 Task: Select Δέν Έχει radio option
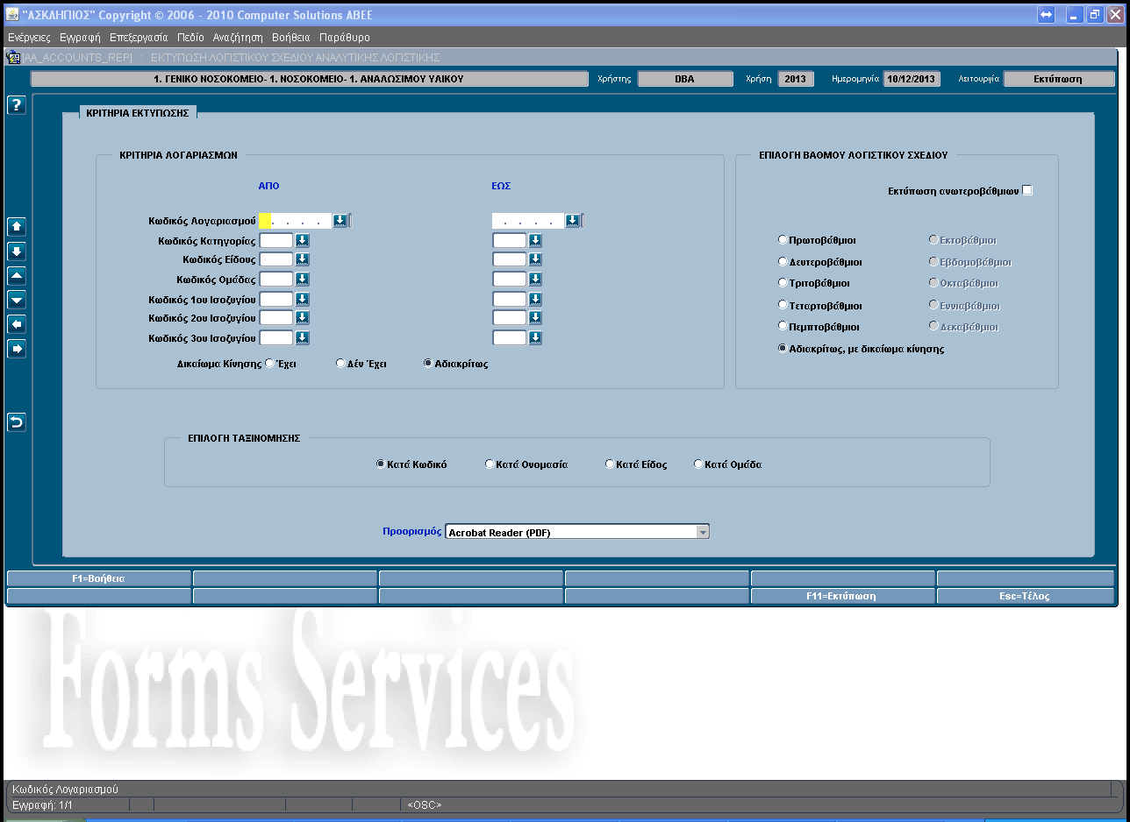pyautogui.click(x=340, y=364)
